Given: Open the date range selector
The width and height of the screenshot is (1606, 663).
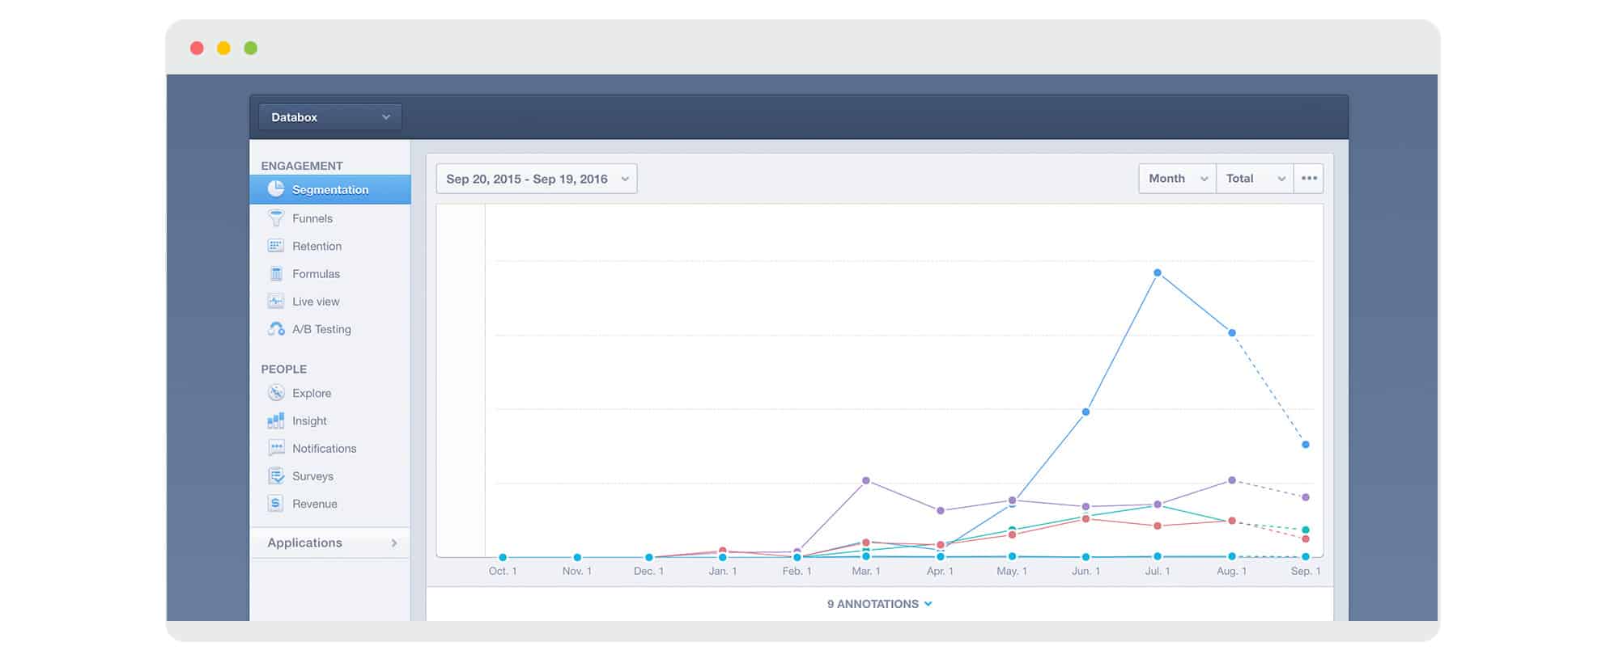Looking at the screenshot, I should coord(536,179).
